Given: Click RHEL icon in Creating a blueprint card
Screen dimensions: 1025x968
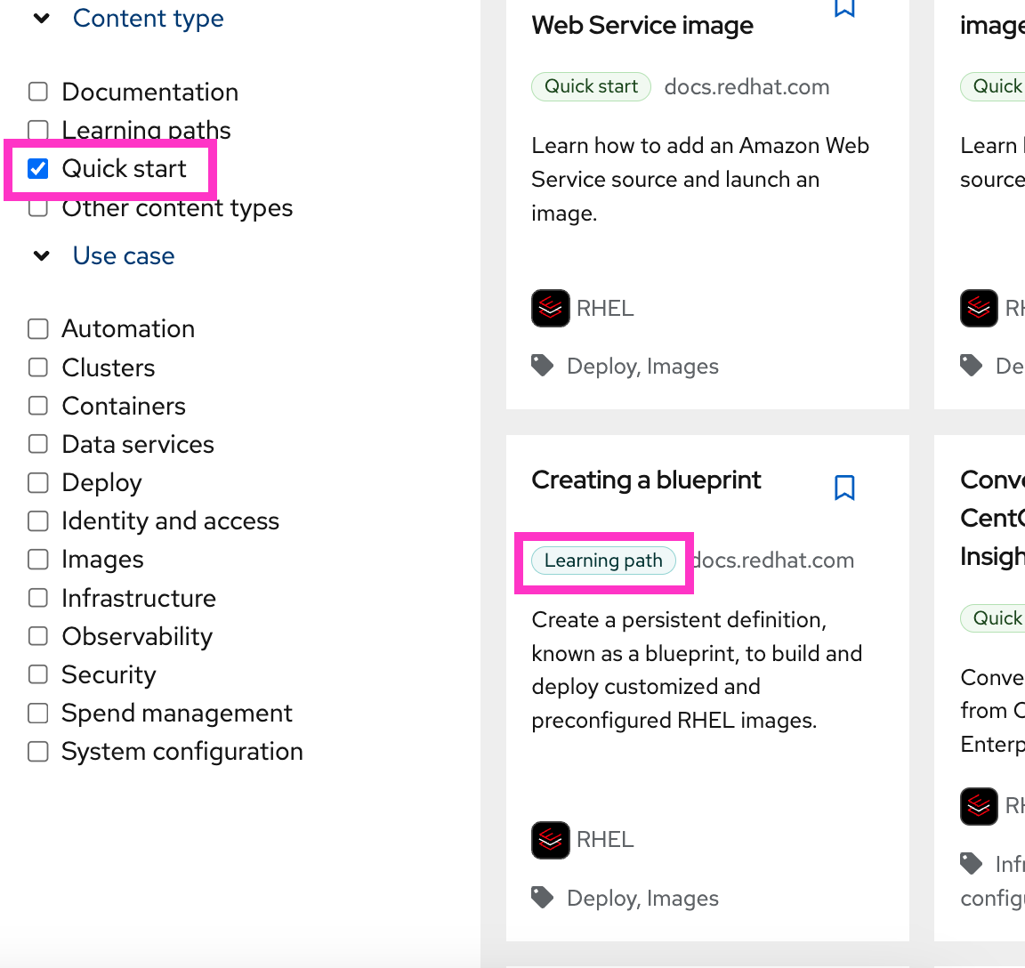Looking at the screenshot, I should [551, 840].
